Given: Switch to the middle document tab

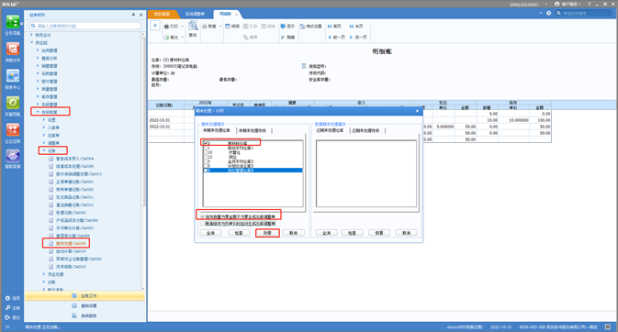Looking at the screenshot, I should point(195,14).
